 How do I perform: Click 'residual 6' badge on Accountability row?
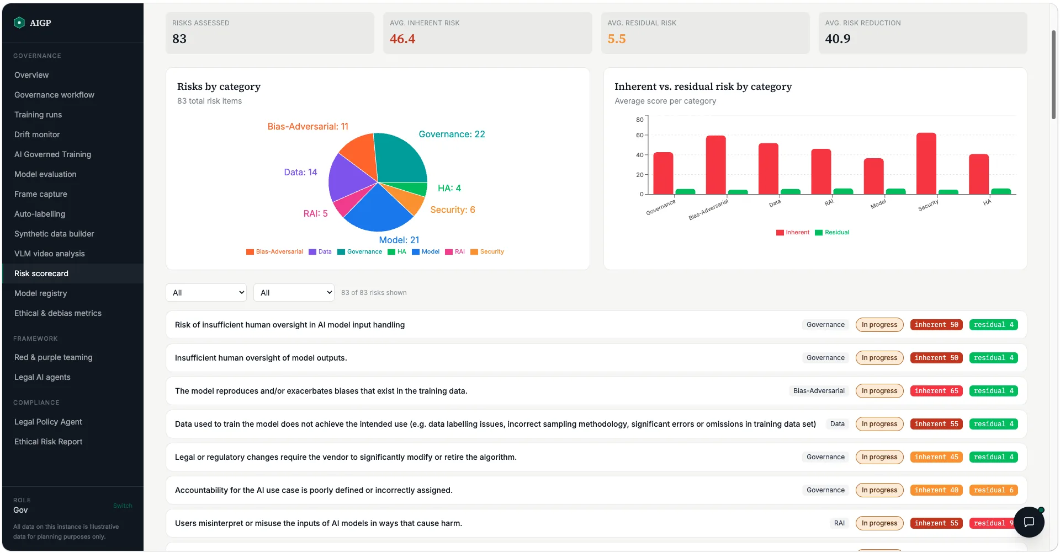(x=994, y=490)
